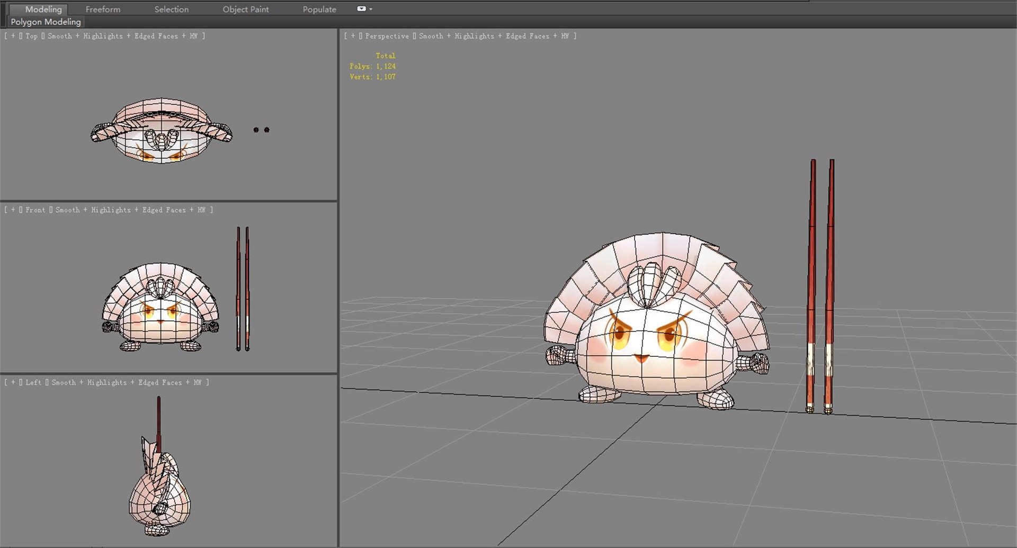Open the Left viewport shading label menu
The width and height of the screenshot is (1017, 548).
click(x=126, y=382)
